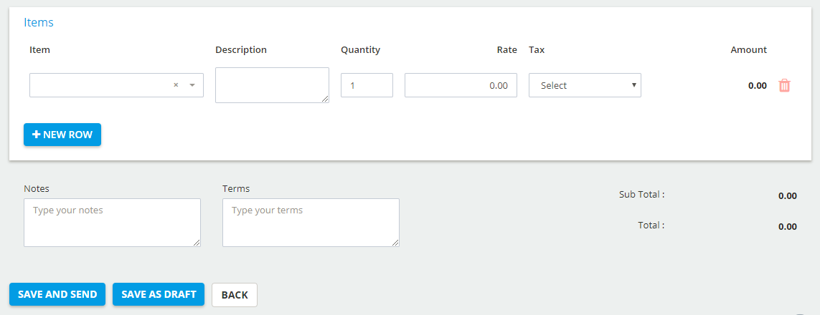Viewport: 820px width, 315px height.
Task: Add a line with New Row button
Action: (62, 135)
